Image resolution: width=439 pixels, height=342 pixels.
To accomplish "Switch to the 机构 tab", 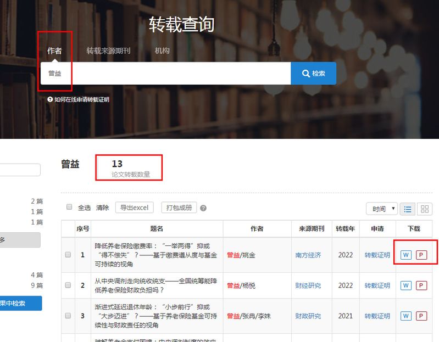I will click(162, 51).
